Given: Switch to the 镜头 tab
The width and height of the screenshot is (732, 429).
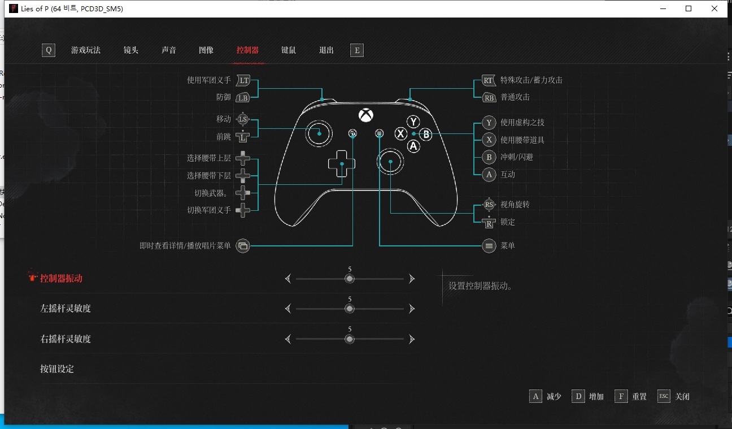Looking at the screenshot, I should [x=131, y=50].
